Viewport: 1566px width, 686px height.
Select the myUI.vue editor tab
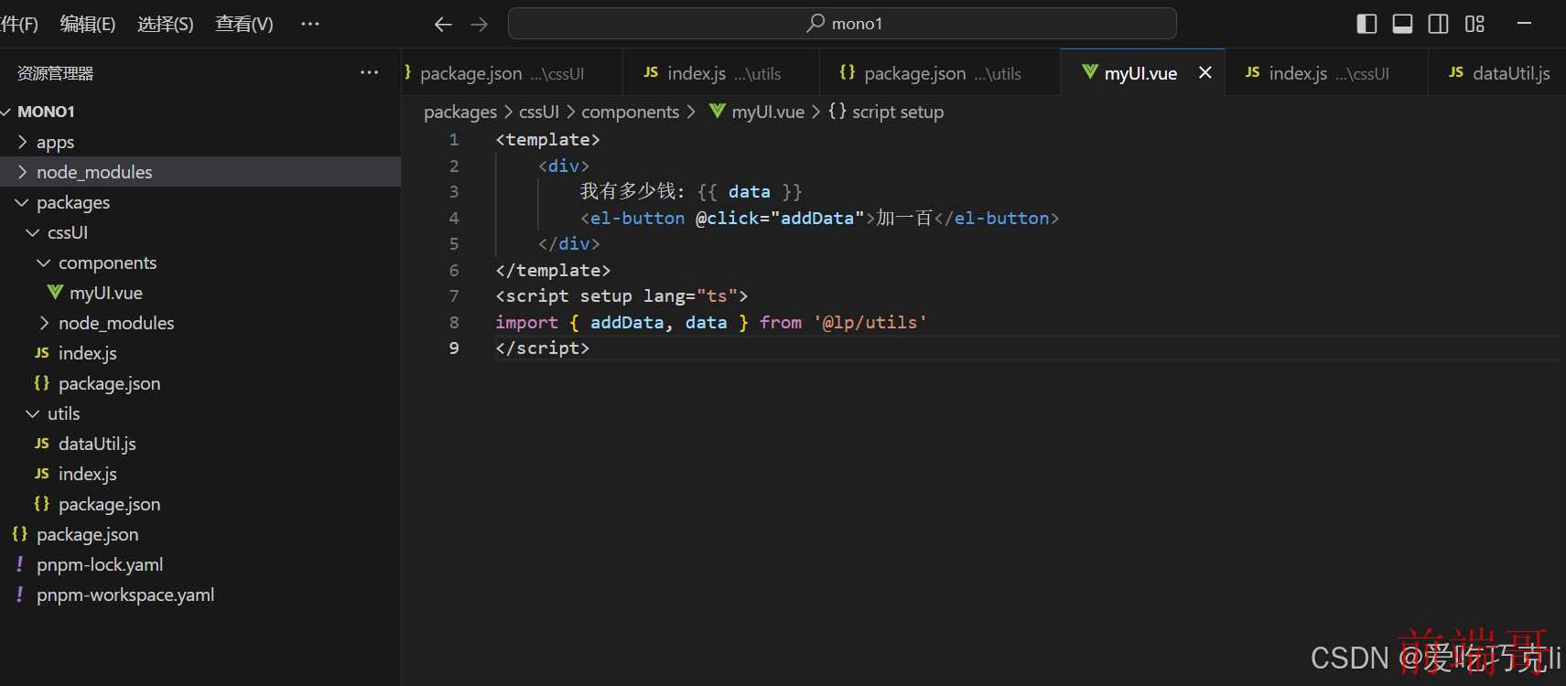pyautogui.click(x=1140, y=73)
